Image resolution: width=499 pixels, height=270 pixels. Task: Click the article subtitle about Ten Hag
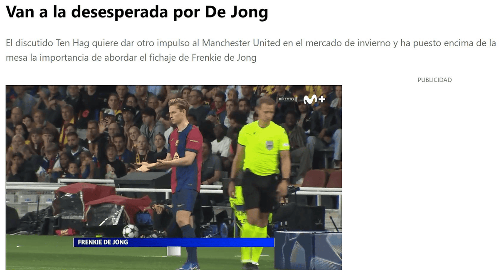(251, 50)
